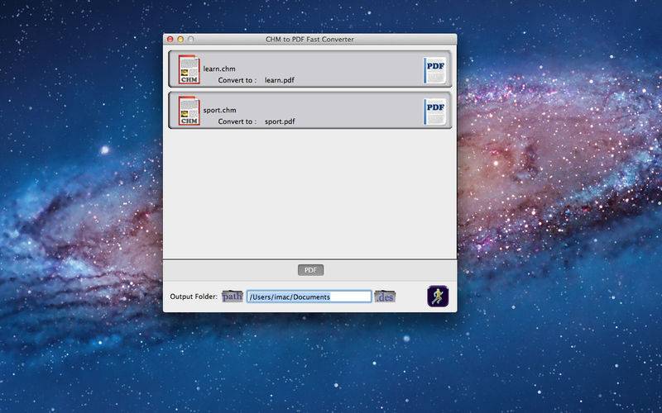Select the sport.chm file name
This screenshot has width=662, height=413.
pyautogui.click(x=219, y=110)
